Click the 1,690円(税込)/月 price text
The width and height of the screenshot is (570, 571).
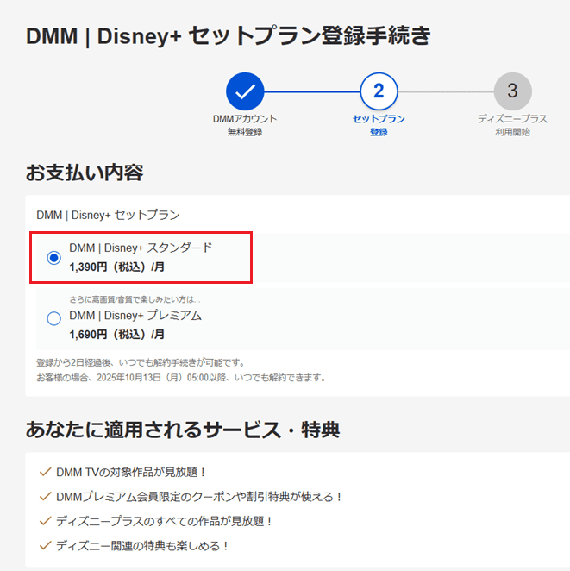tap(116, 334)
